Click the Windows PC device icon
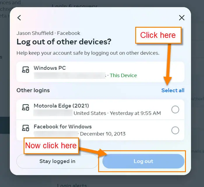 pos(26,70)
